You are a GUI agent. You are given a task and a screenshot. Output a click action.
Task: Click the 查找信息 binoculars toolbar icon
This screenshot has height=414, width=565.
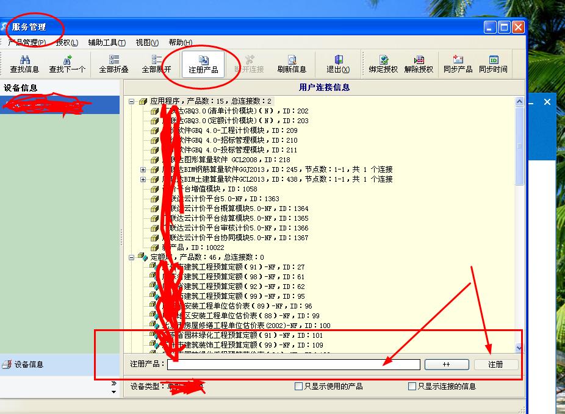pyautogui.click(x=24, y=59)
